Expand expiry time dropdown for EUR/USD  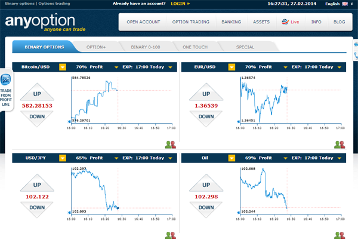tap(340, 68)
